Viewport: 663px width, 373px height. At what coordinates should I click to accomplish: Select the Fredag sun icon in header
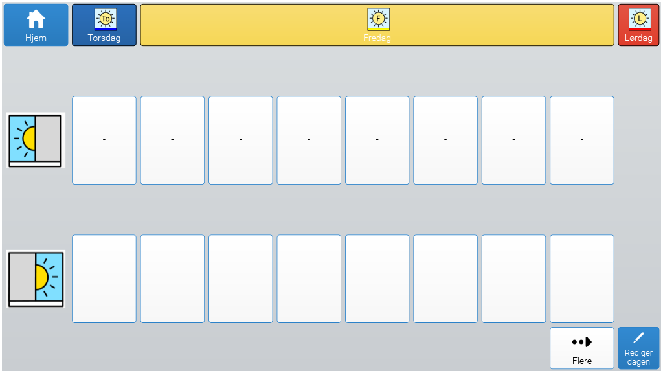[x=378, y=19]
